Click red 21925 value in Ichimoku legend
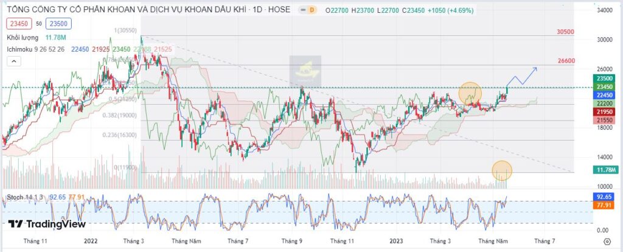 click(x=100, y=49)
